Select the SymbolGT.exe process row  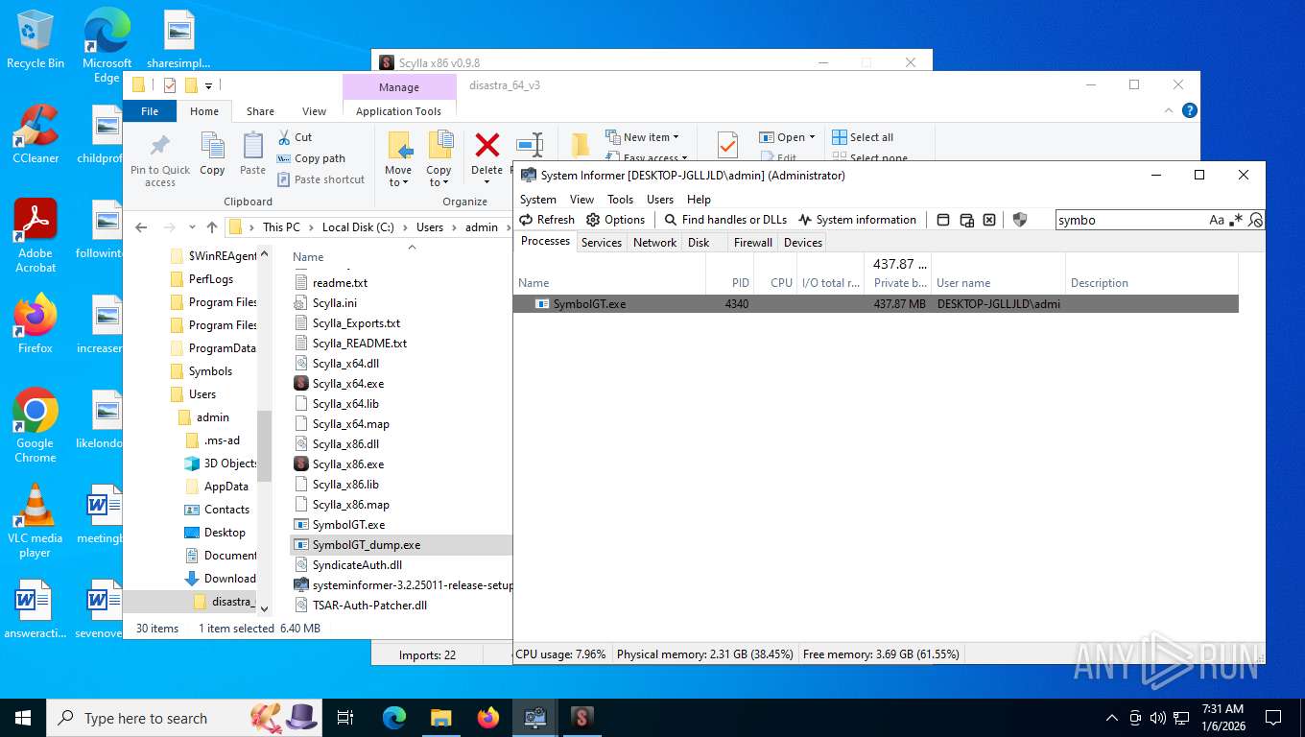pos(875,304)
